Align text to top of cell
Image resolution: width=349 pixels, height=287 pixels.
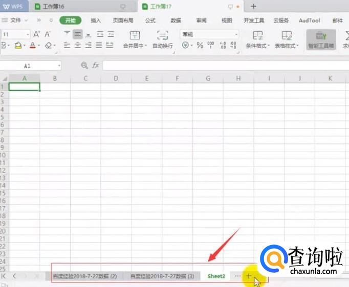(x=67, y=34)
